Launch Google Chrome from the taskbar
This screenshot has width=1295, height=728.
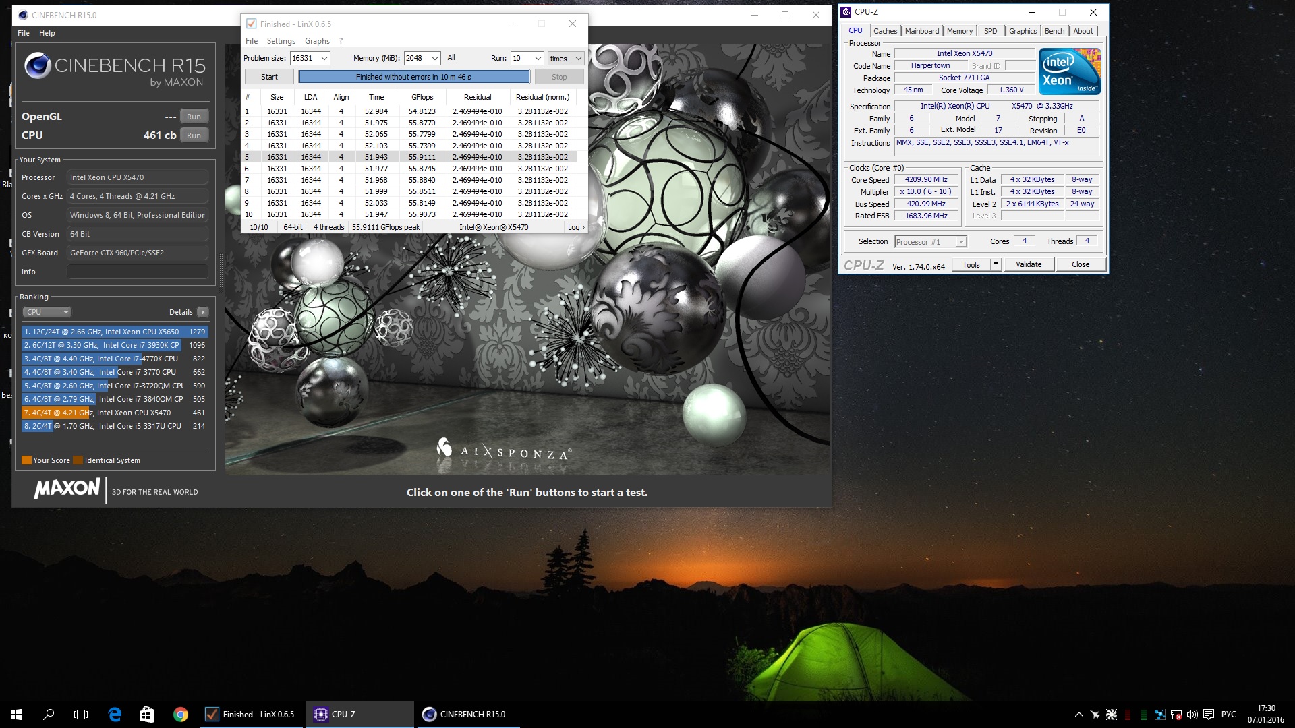pos(180,715)
